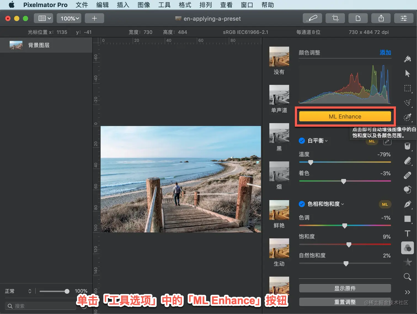Select the Lighten/Darken retouch tool
Image resolution: width=417 pixels, height=314 pixels.
click(x=407, y=190)
